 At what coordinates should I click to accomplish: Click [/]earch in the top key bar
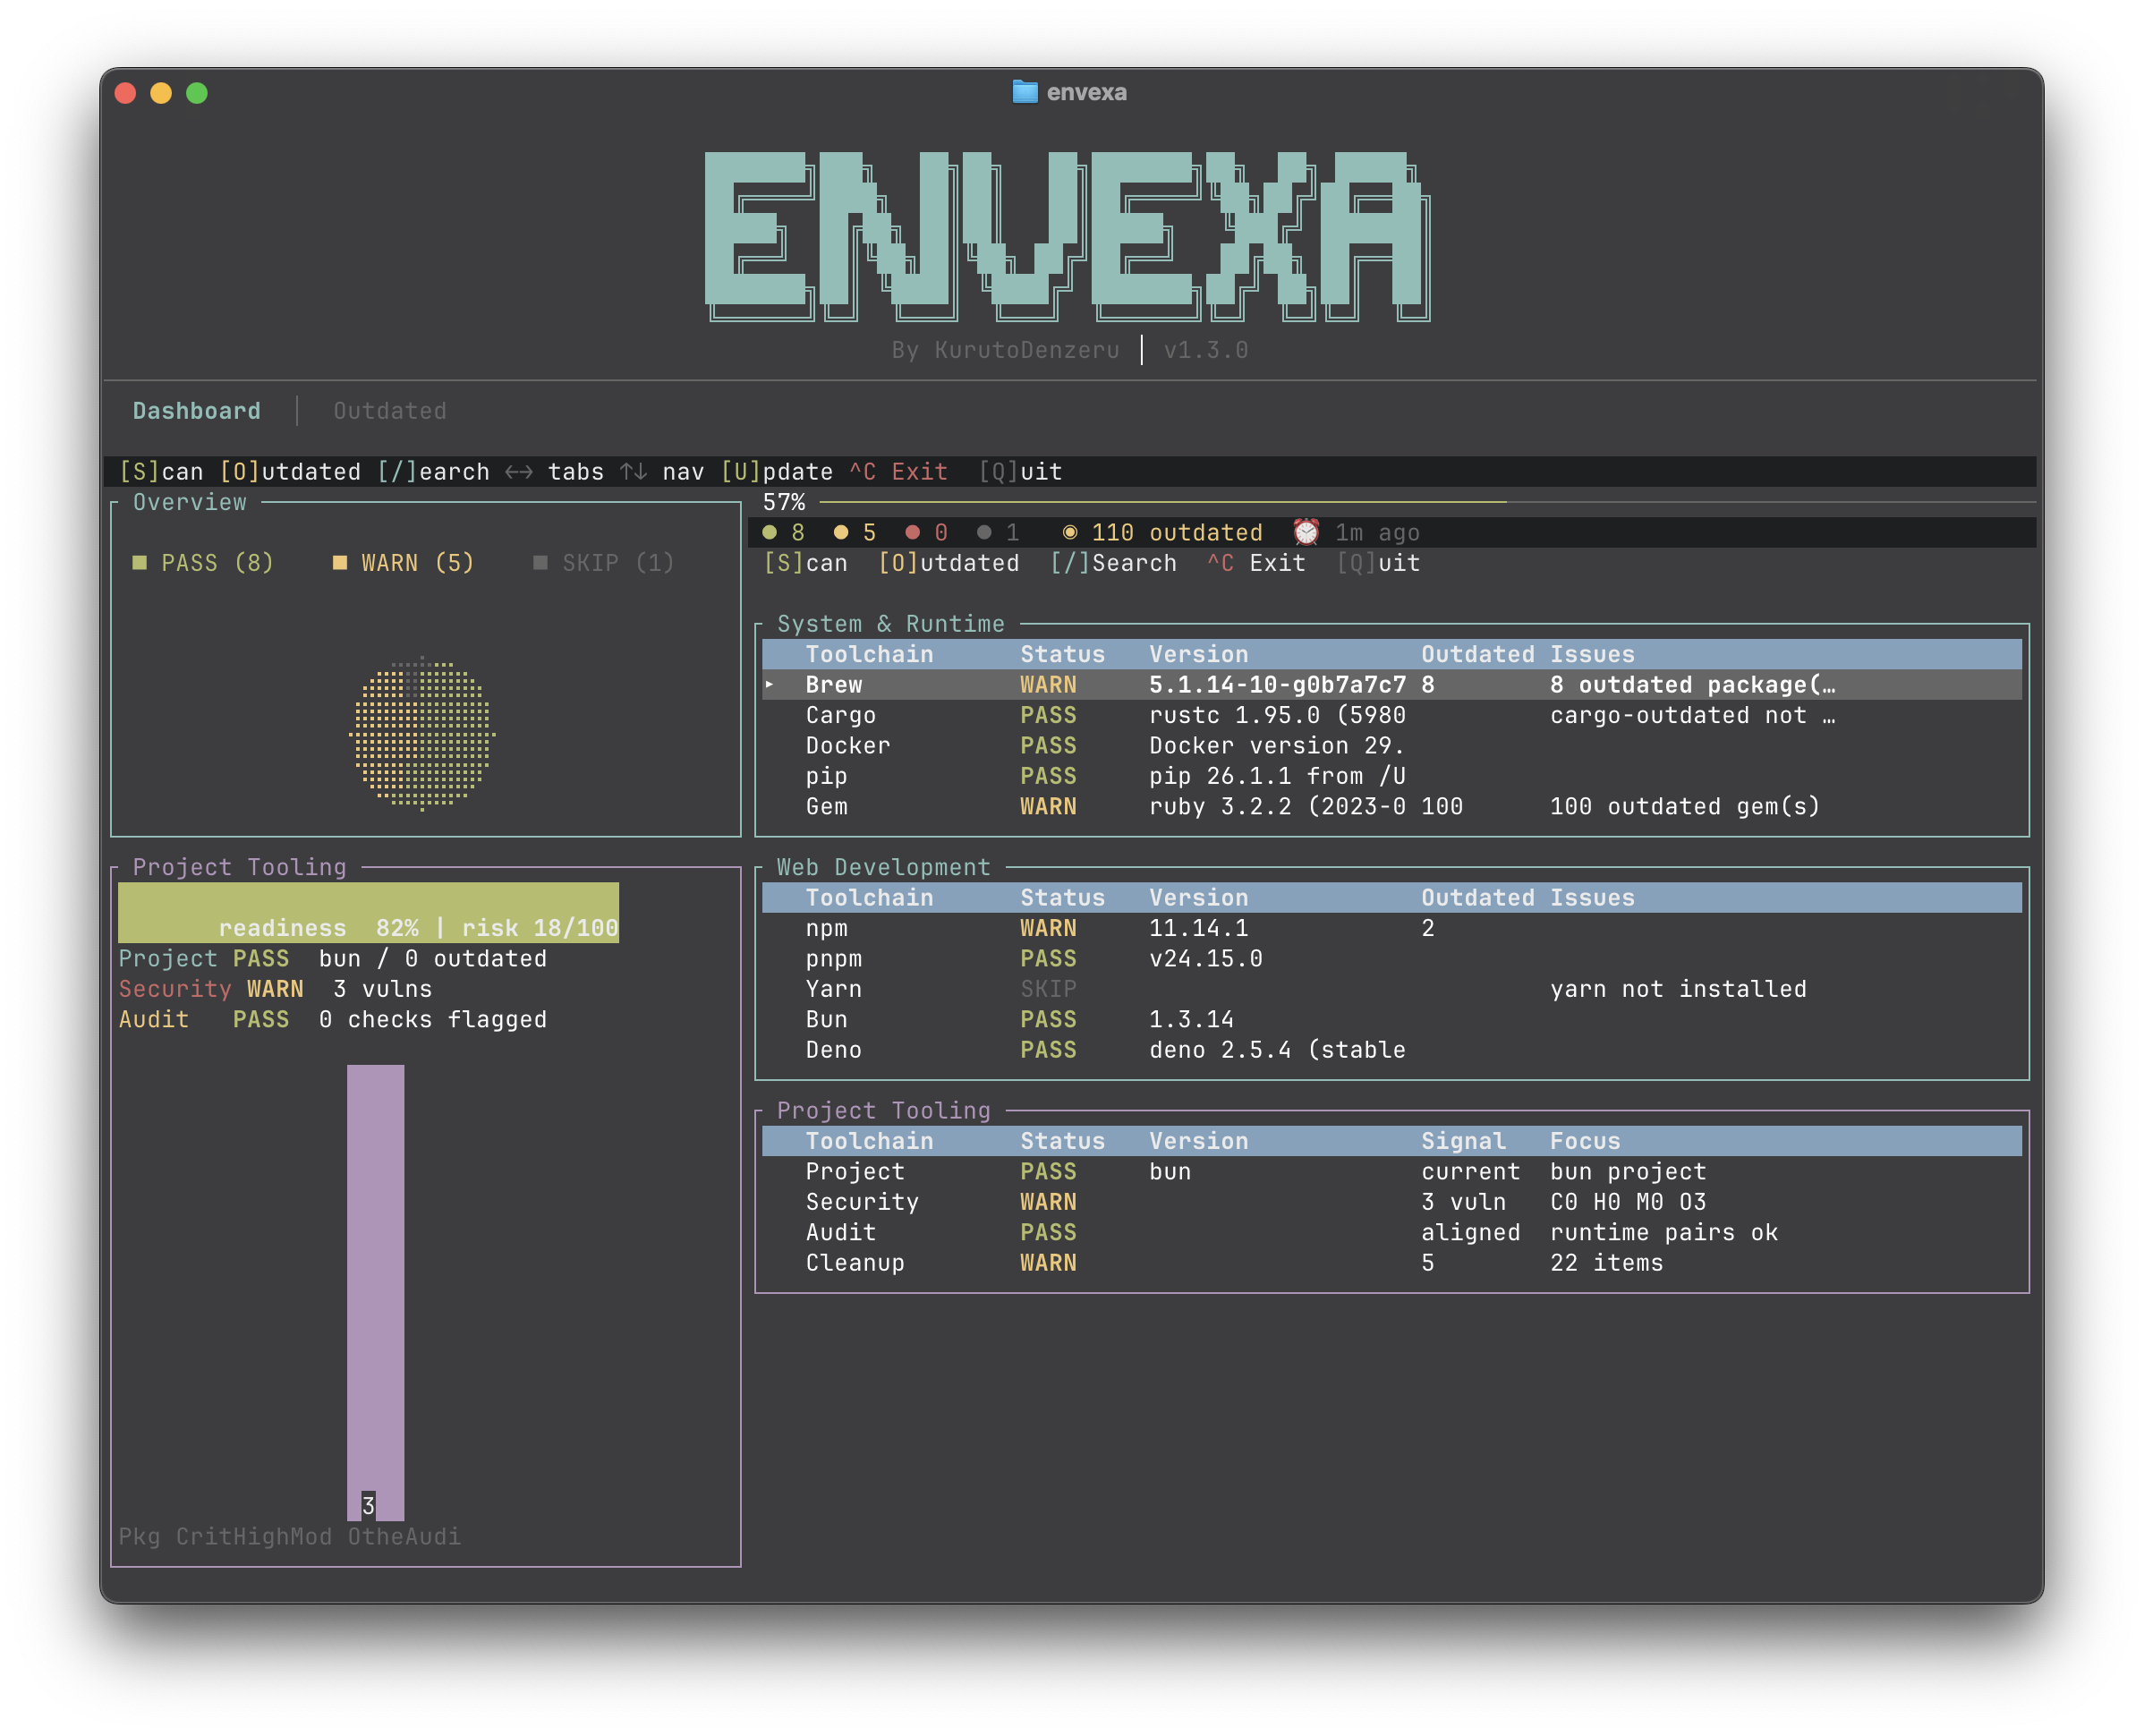(433, 472)
